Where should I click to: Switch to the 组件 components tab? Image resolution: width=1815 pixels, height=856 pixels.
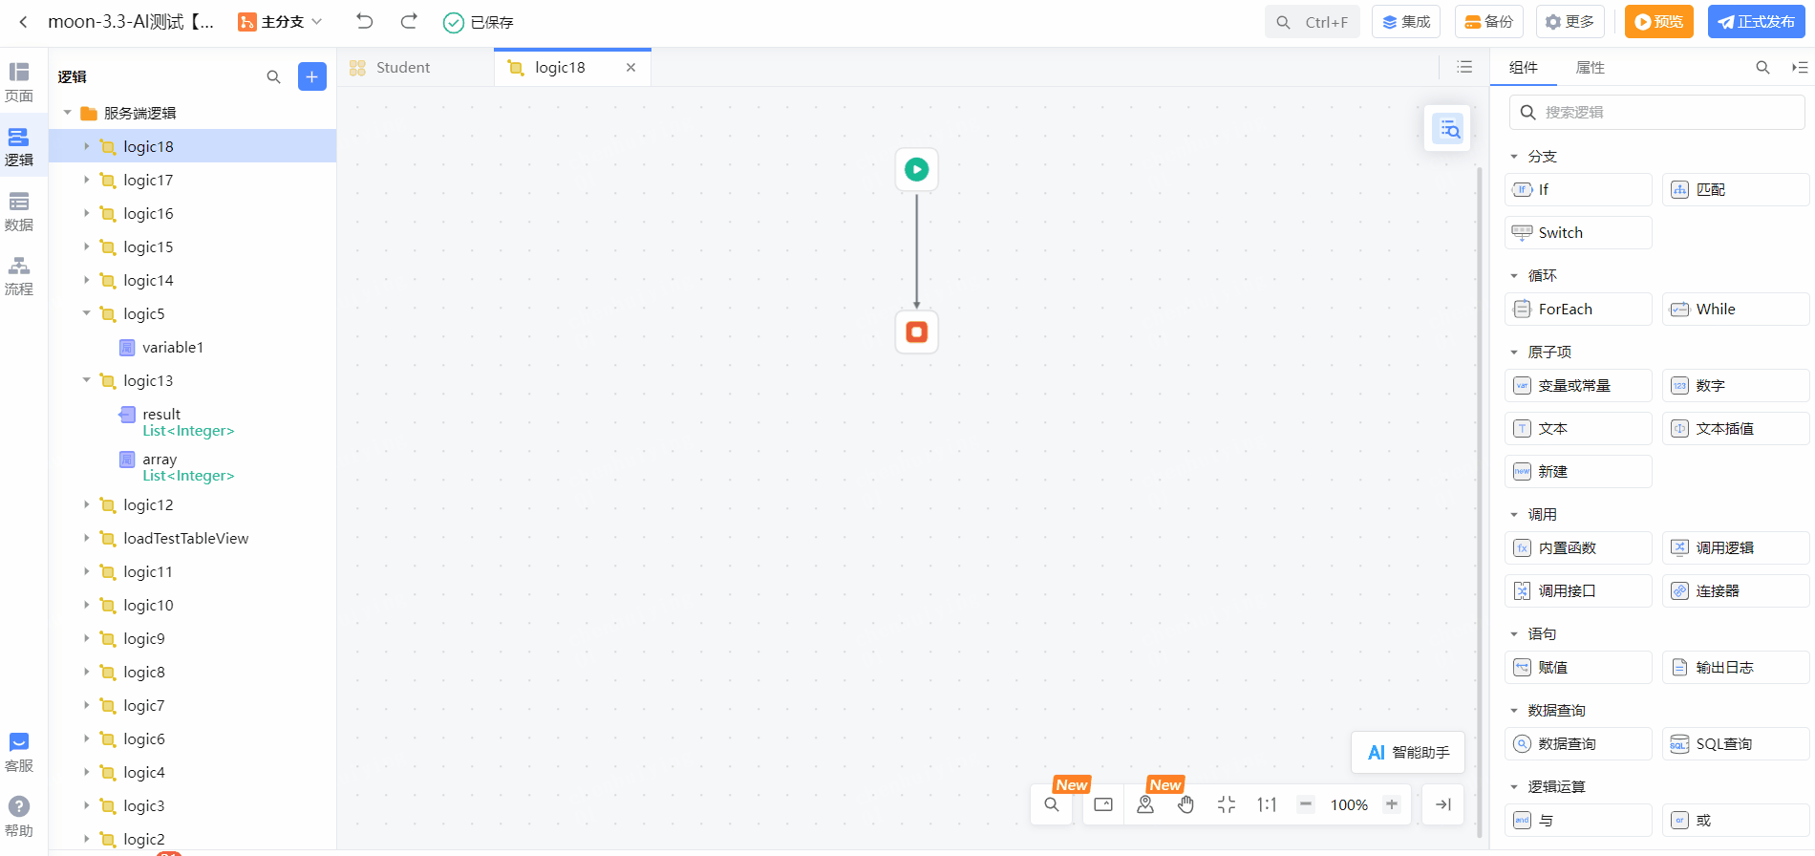(1524, 67)
